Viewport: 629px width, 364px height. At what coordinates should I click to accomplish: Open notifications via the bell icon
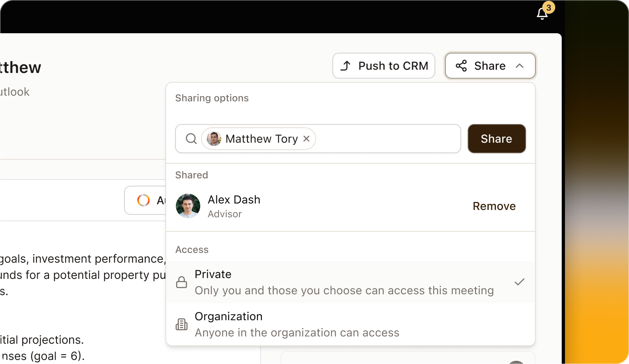pos(541,13)
